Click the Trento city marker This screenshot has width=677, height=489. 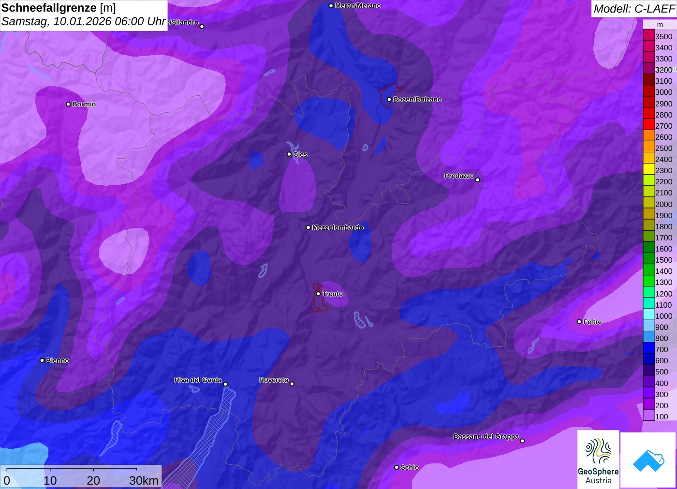coord(318,294)
